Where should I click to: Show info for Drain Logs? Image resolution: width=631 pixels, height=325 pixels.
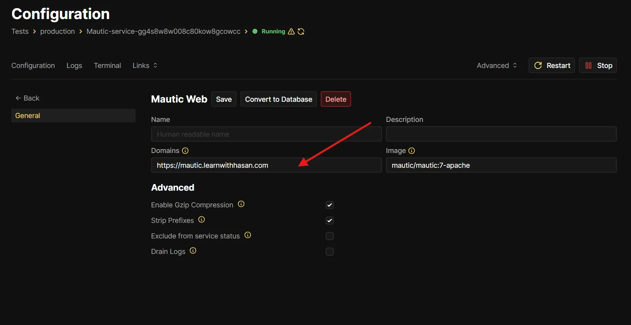(x=193, y=251)
